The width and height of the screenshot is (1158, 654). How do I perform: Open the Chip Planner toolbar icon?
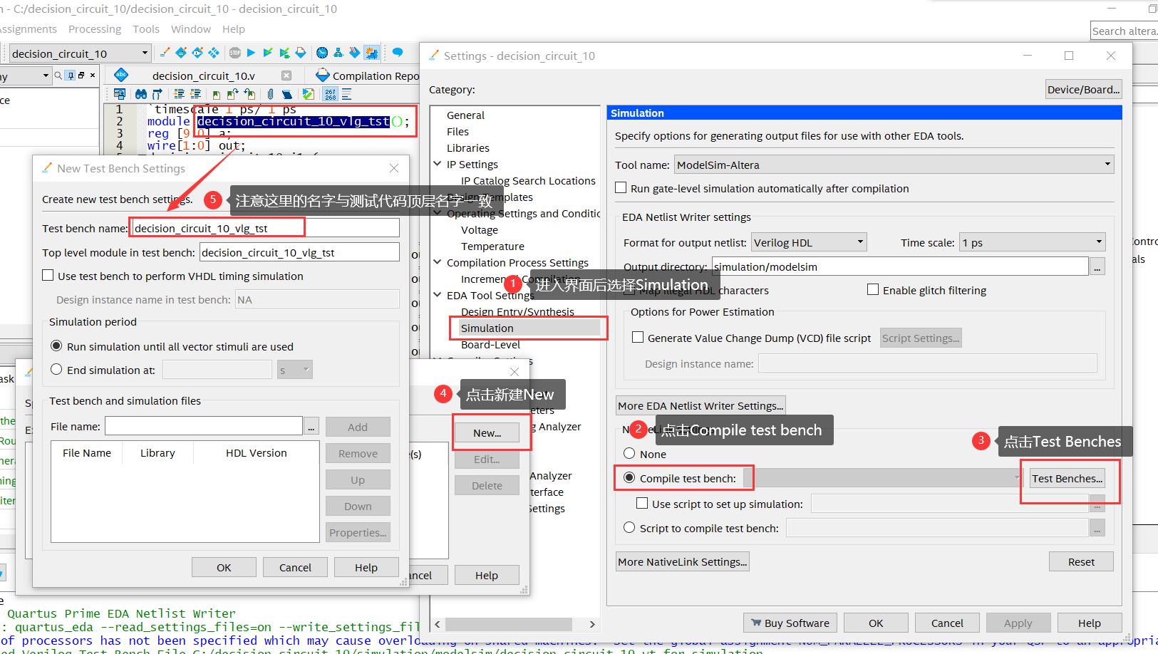[214, 53]
